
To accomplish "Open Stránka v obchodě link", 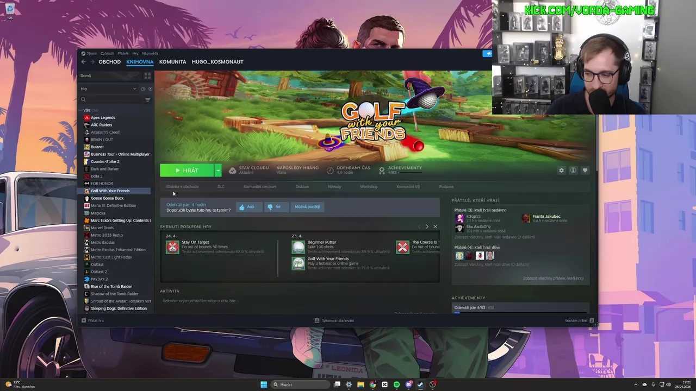I will click(x=182, y=186).
